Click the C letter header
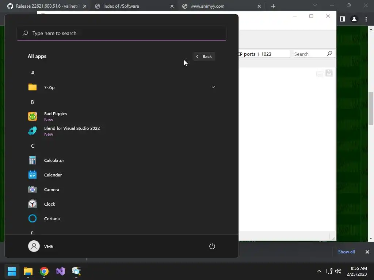 [33, 146]
